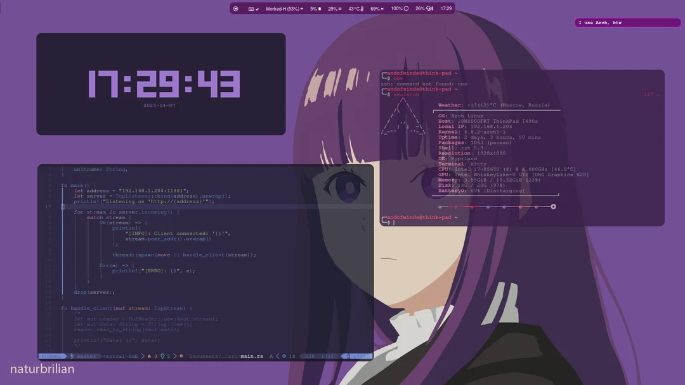685x385 pixels.
Task: Click the thermometer icon next to 43°C
Action: 362,8
